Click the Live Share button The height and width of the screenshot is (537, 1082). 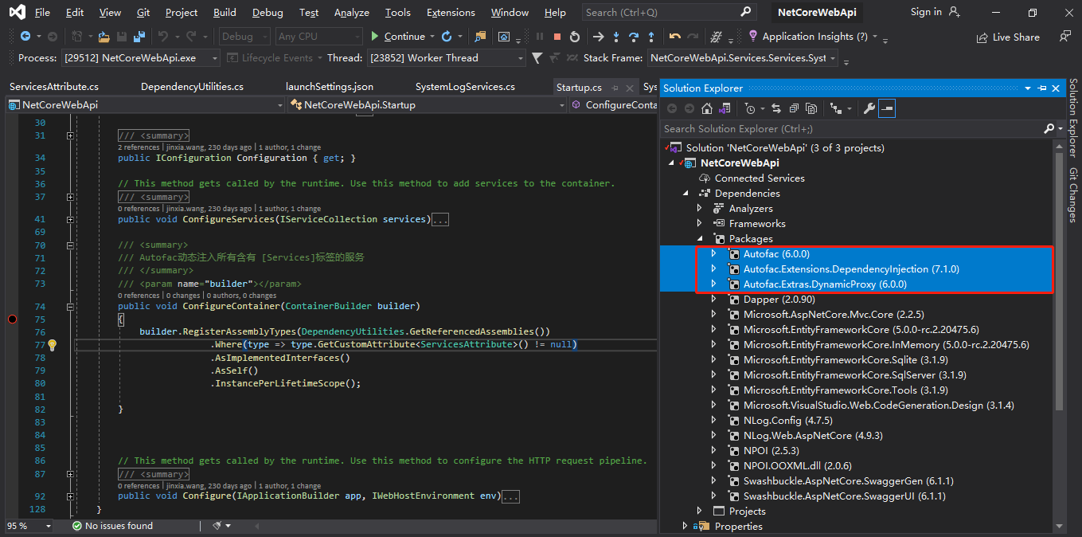tap(1008, 37)
